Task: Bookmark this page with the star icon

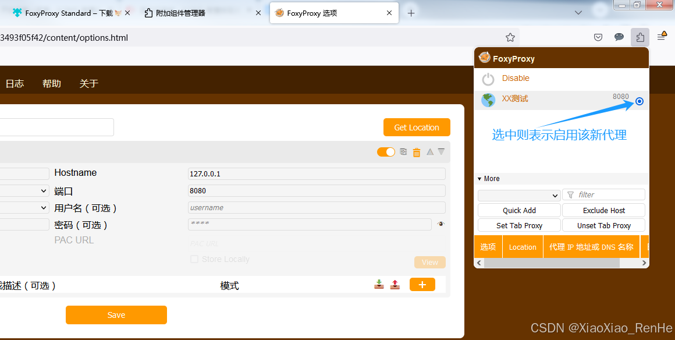Action: (510, 37)
